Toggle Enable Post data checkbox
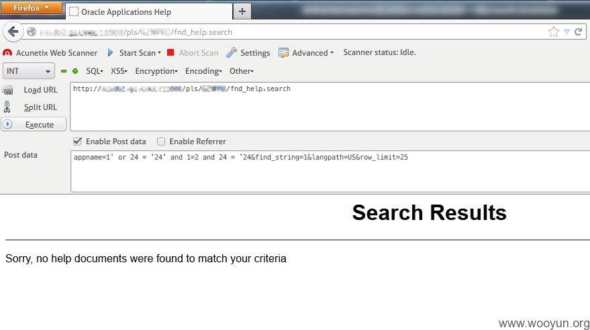This screenshot has width=590, height=330. 77,142
